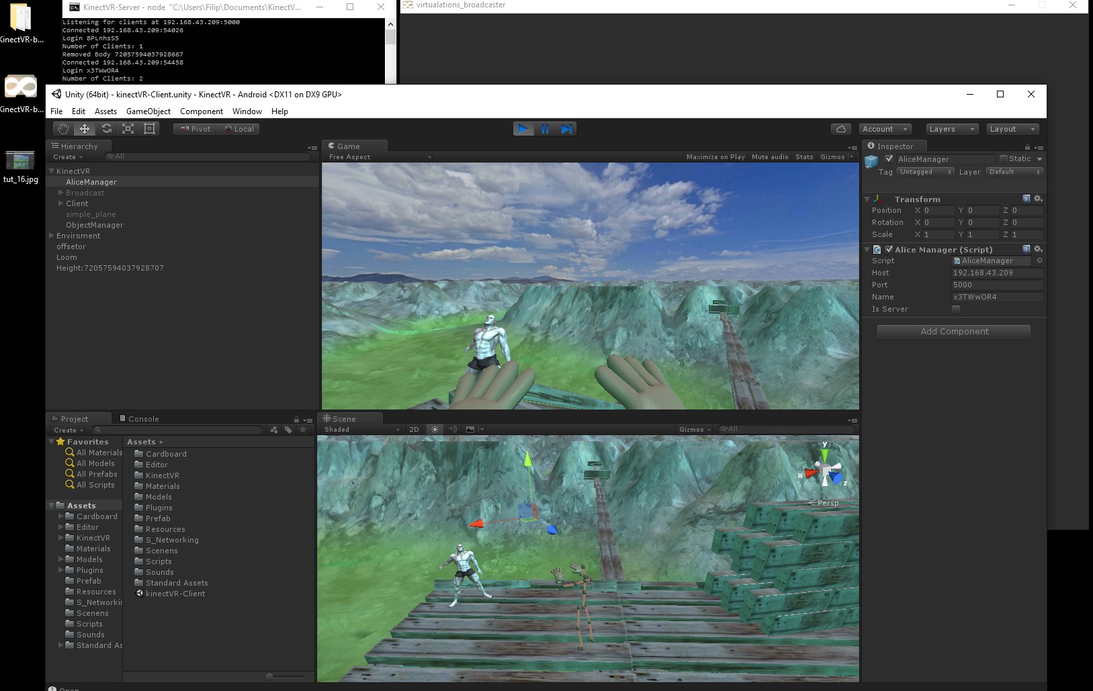Select the Hand tool in toolbar
The image size is (1093, 691).
point(63,129)
